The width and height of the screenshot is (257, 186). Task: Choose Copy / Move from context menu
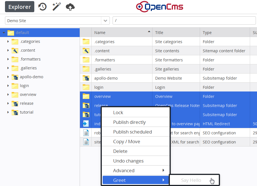[136, 142]
